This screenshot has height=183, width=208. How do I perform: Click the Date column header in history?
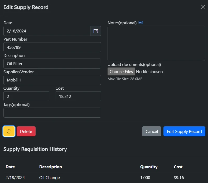click(x=10, y=167)
